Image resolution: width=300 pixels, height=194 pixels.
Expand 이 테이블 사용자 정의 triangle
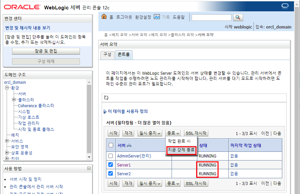point(105,111)
